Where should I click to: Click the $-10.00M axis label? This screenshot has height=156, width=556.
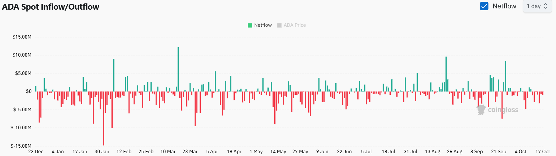point(21,128)
